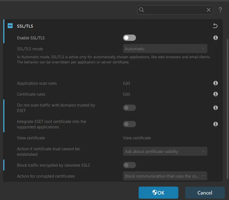Click the search magnifier icon
Screen dimensions: 229x200
[x=141, y=10]
